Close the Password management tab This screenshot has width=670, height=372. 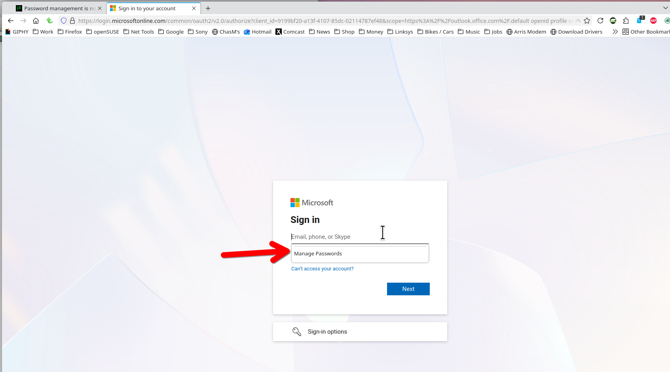pos(100,8)
